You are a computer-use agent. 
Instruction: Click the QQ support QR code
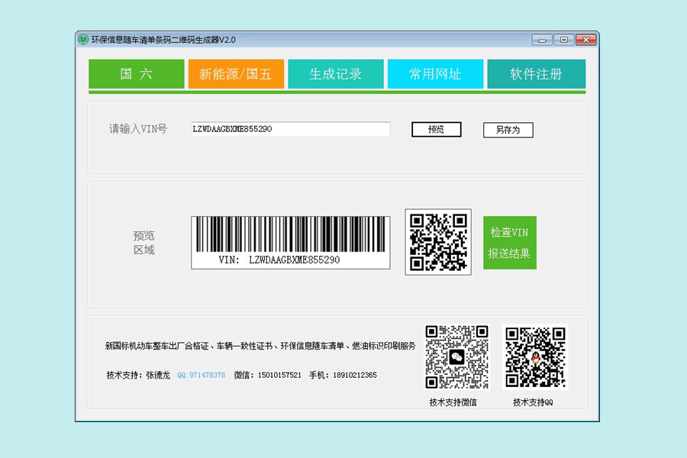click(535, 356)
